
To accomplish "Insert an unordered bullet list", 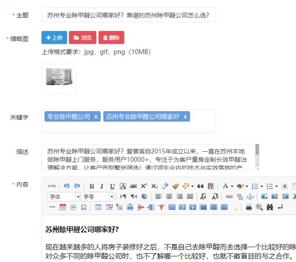I will coord(270,186).
